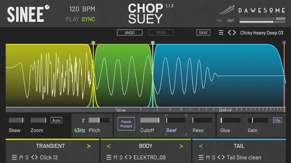Viewport: 291px width, 163px height.
Task: Adjust the Zoom slider
Action: (x=38, y=120)
